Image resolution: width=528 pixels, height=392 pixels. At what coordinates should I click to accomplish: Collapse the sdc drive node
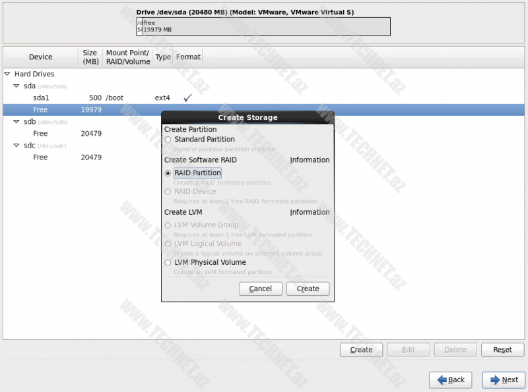click(x=16, y=146)
